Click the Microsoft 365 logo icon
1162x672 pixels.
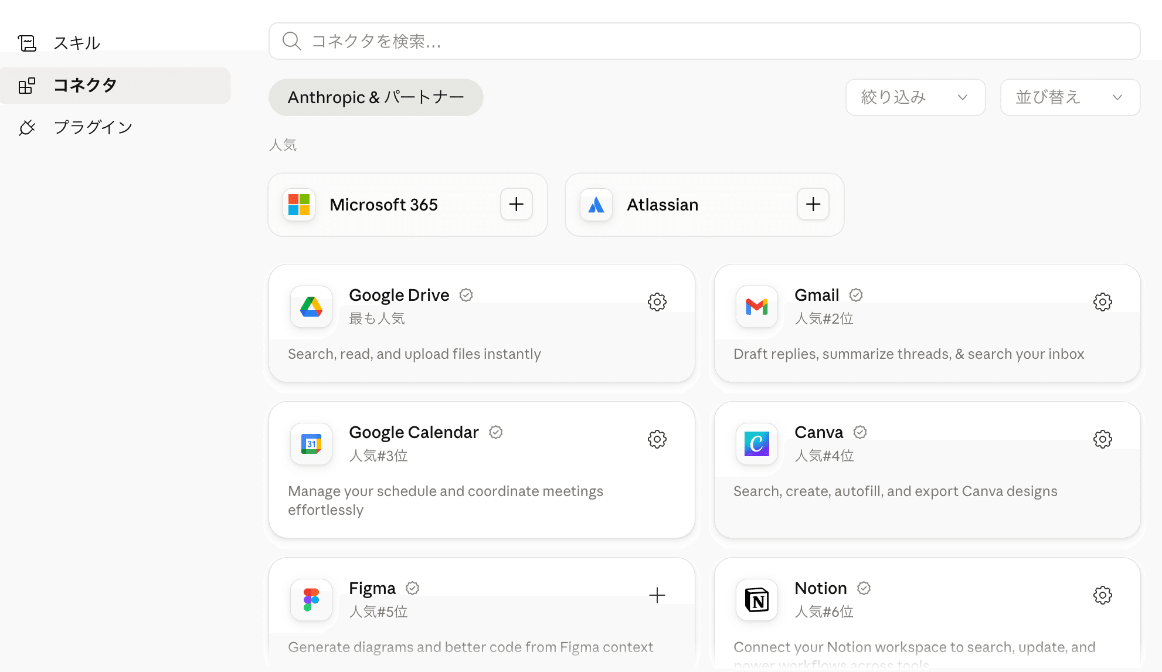coord(299,205)
